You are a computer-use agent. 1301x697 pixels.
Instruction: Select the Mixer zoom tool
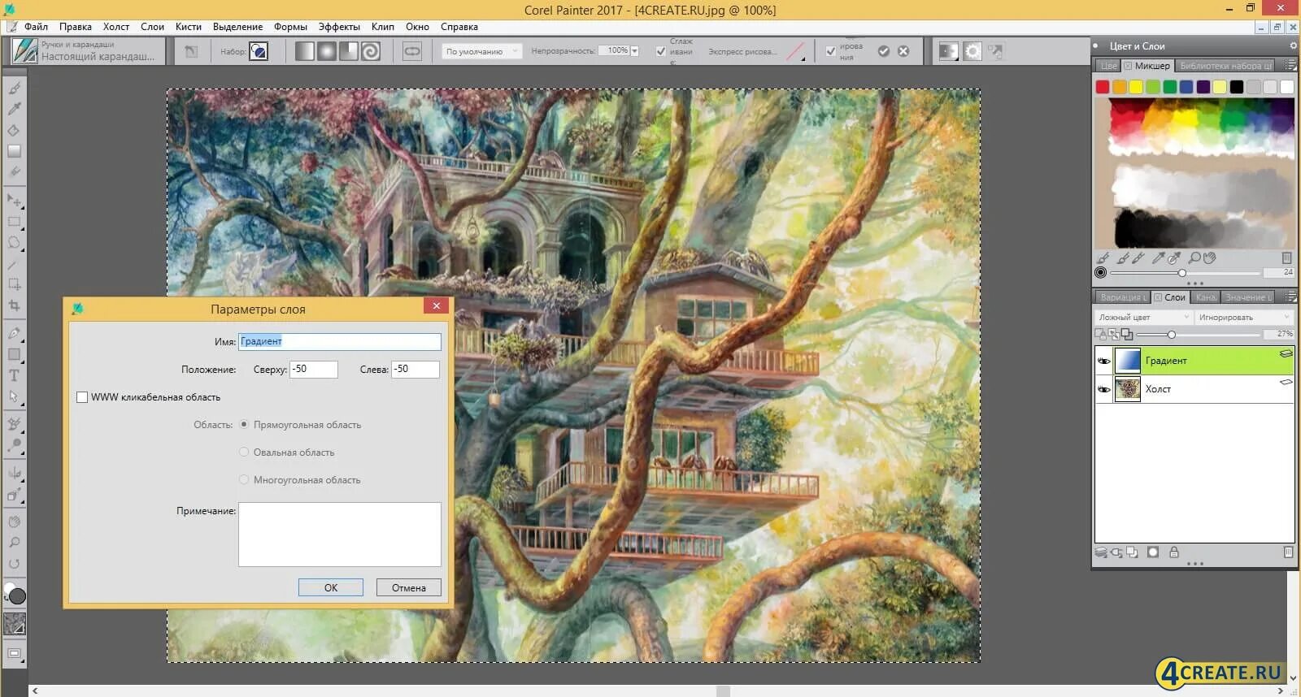click(1194, 258)
